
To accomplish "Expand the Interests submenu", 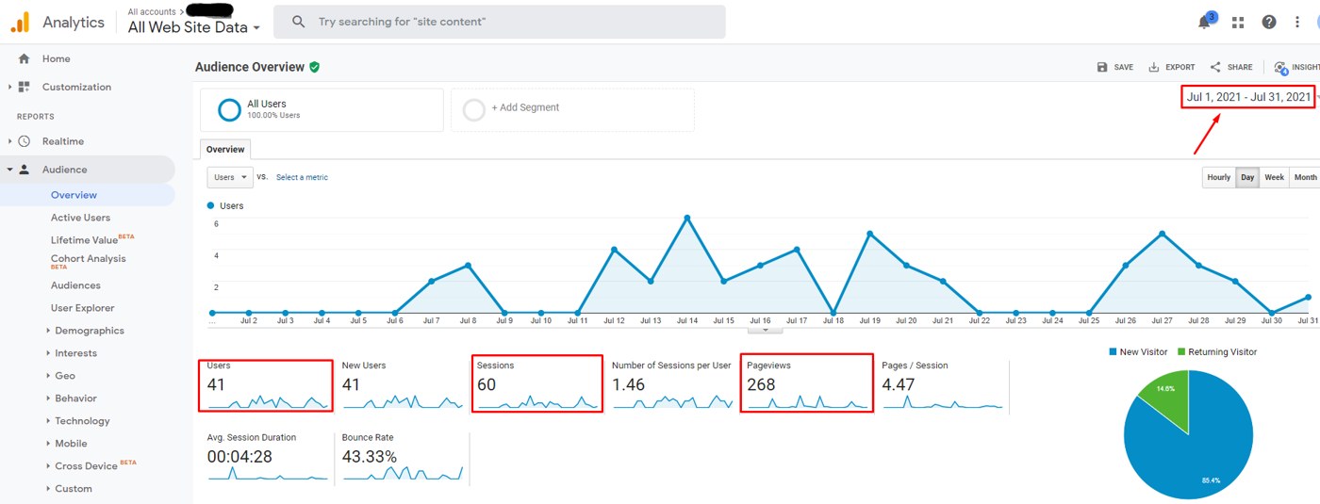I will 48,353.
